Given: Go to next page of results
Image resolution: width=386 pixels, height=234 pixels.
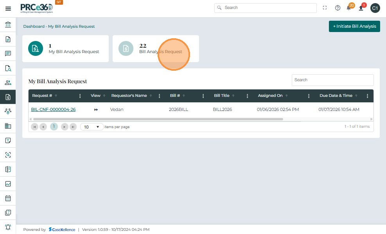Looking at the screenshot, I should coord(65,127).
